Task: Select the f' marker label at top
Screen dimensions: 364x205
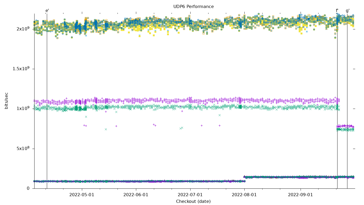Action: 337,11
